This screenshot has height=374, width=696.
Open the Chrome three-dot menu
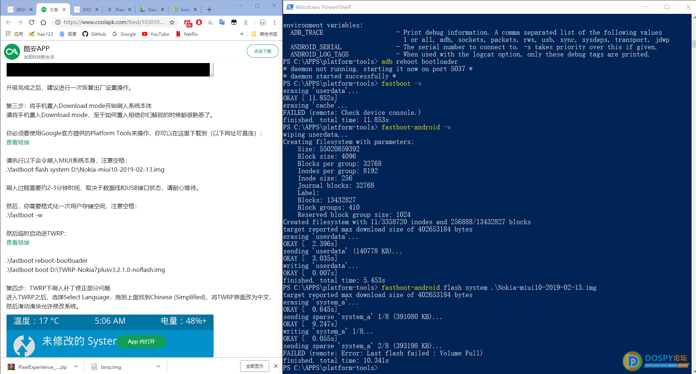(274, 22)
